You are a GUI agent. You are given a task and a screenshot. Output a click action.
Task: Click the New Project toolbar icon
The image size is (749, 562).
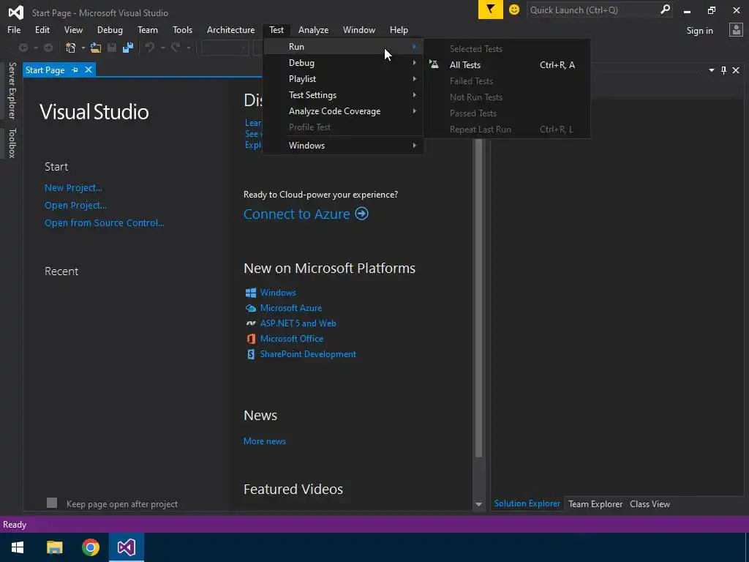[x=71, y=48]
